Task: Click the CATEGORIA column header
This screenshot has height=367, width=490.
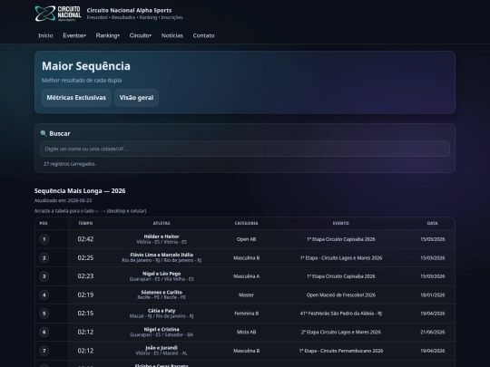Action: [247, 223]
